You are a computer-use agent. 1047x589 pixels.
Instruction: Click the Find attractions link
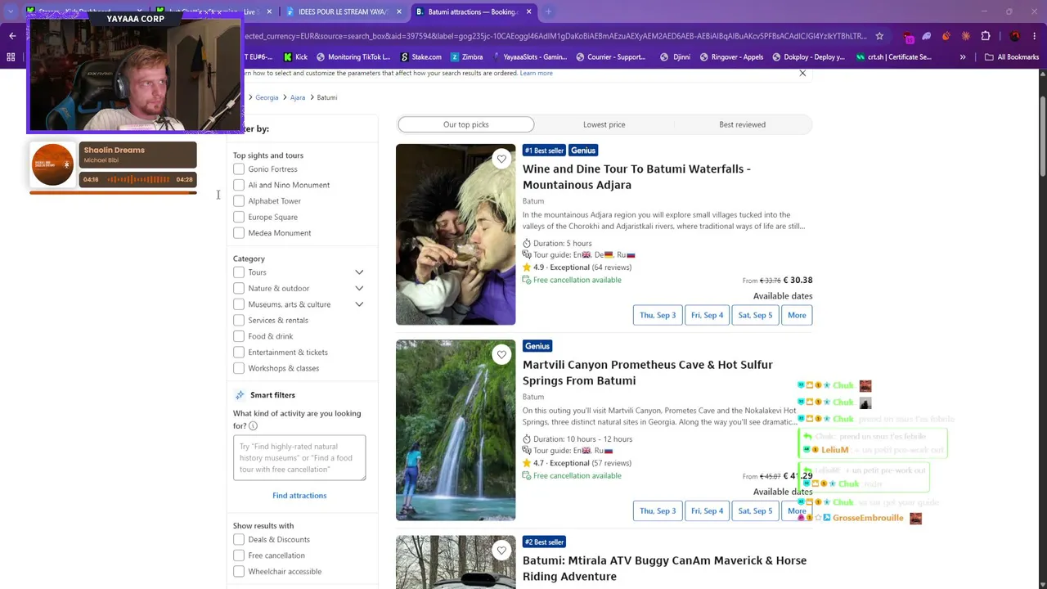click(x=299, y=496)
